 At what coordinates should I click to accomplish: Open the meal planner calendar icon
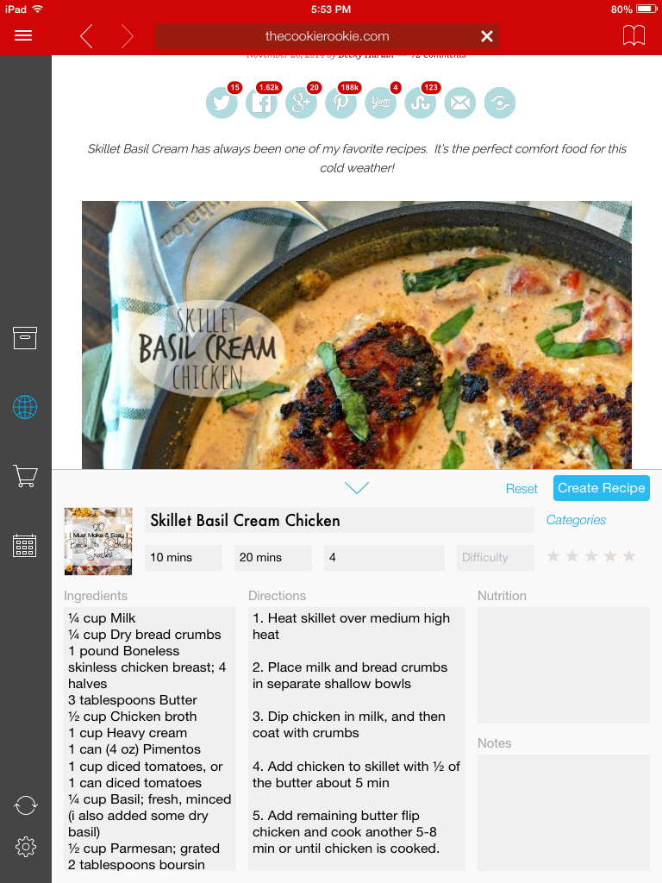[25, 546]
